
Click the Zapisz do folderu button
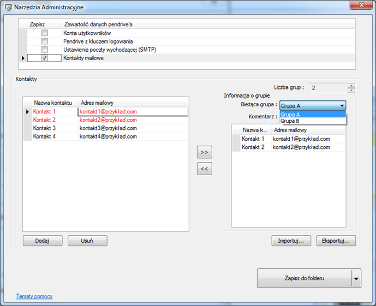(305, 278)
